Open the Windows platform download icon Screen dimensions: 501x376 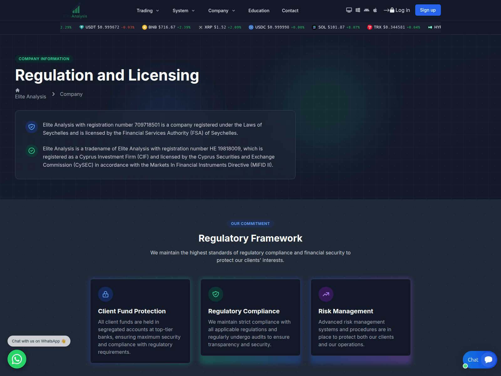(358, 10)
